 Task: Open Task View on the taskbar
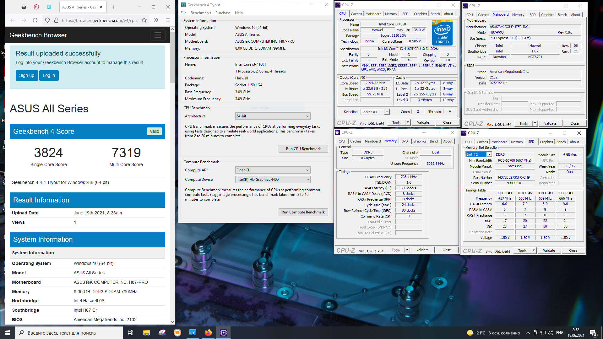[x=131, y=333]
